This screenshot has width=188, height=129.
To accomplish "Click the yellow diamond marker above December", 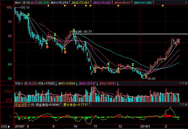I will coord(118,5).
